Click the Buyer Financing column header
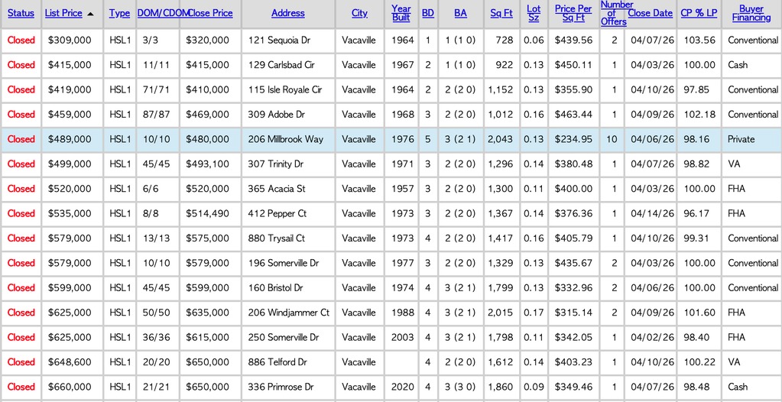 [751, 13]
